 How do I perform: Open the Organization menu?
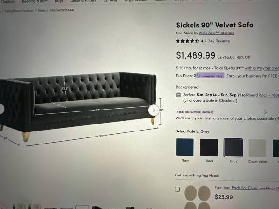[x=136, y=1]
